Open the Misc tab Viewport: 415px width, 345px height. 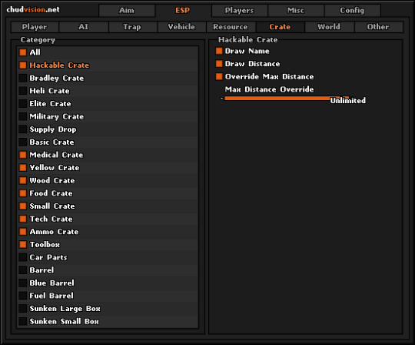point(296,11)
